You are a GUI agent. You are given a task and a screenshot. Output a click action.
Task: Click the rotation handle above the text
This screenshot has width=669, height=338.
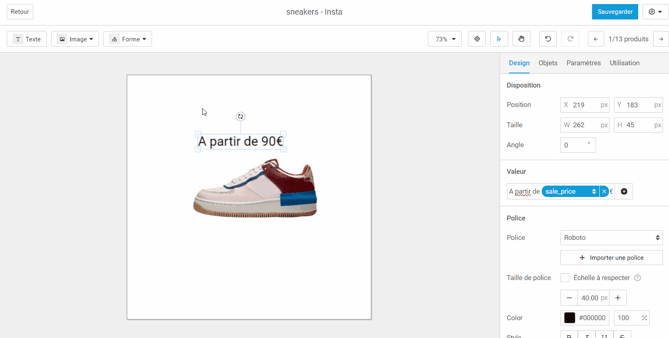coord(241,117)
